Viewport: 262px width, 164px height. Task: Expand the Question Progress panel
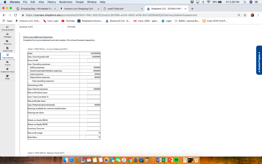click(x=259, y=60)
